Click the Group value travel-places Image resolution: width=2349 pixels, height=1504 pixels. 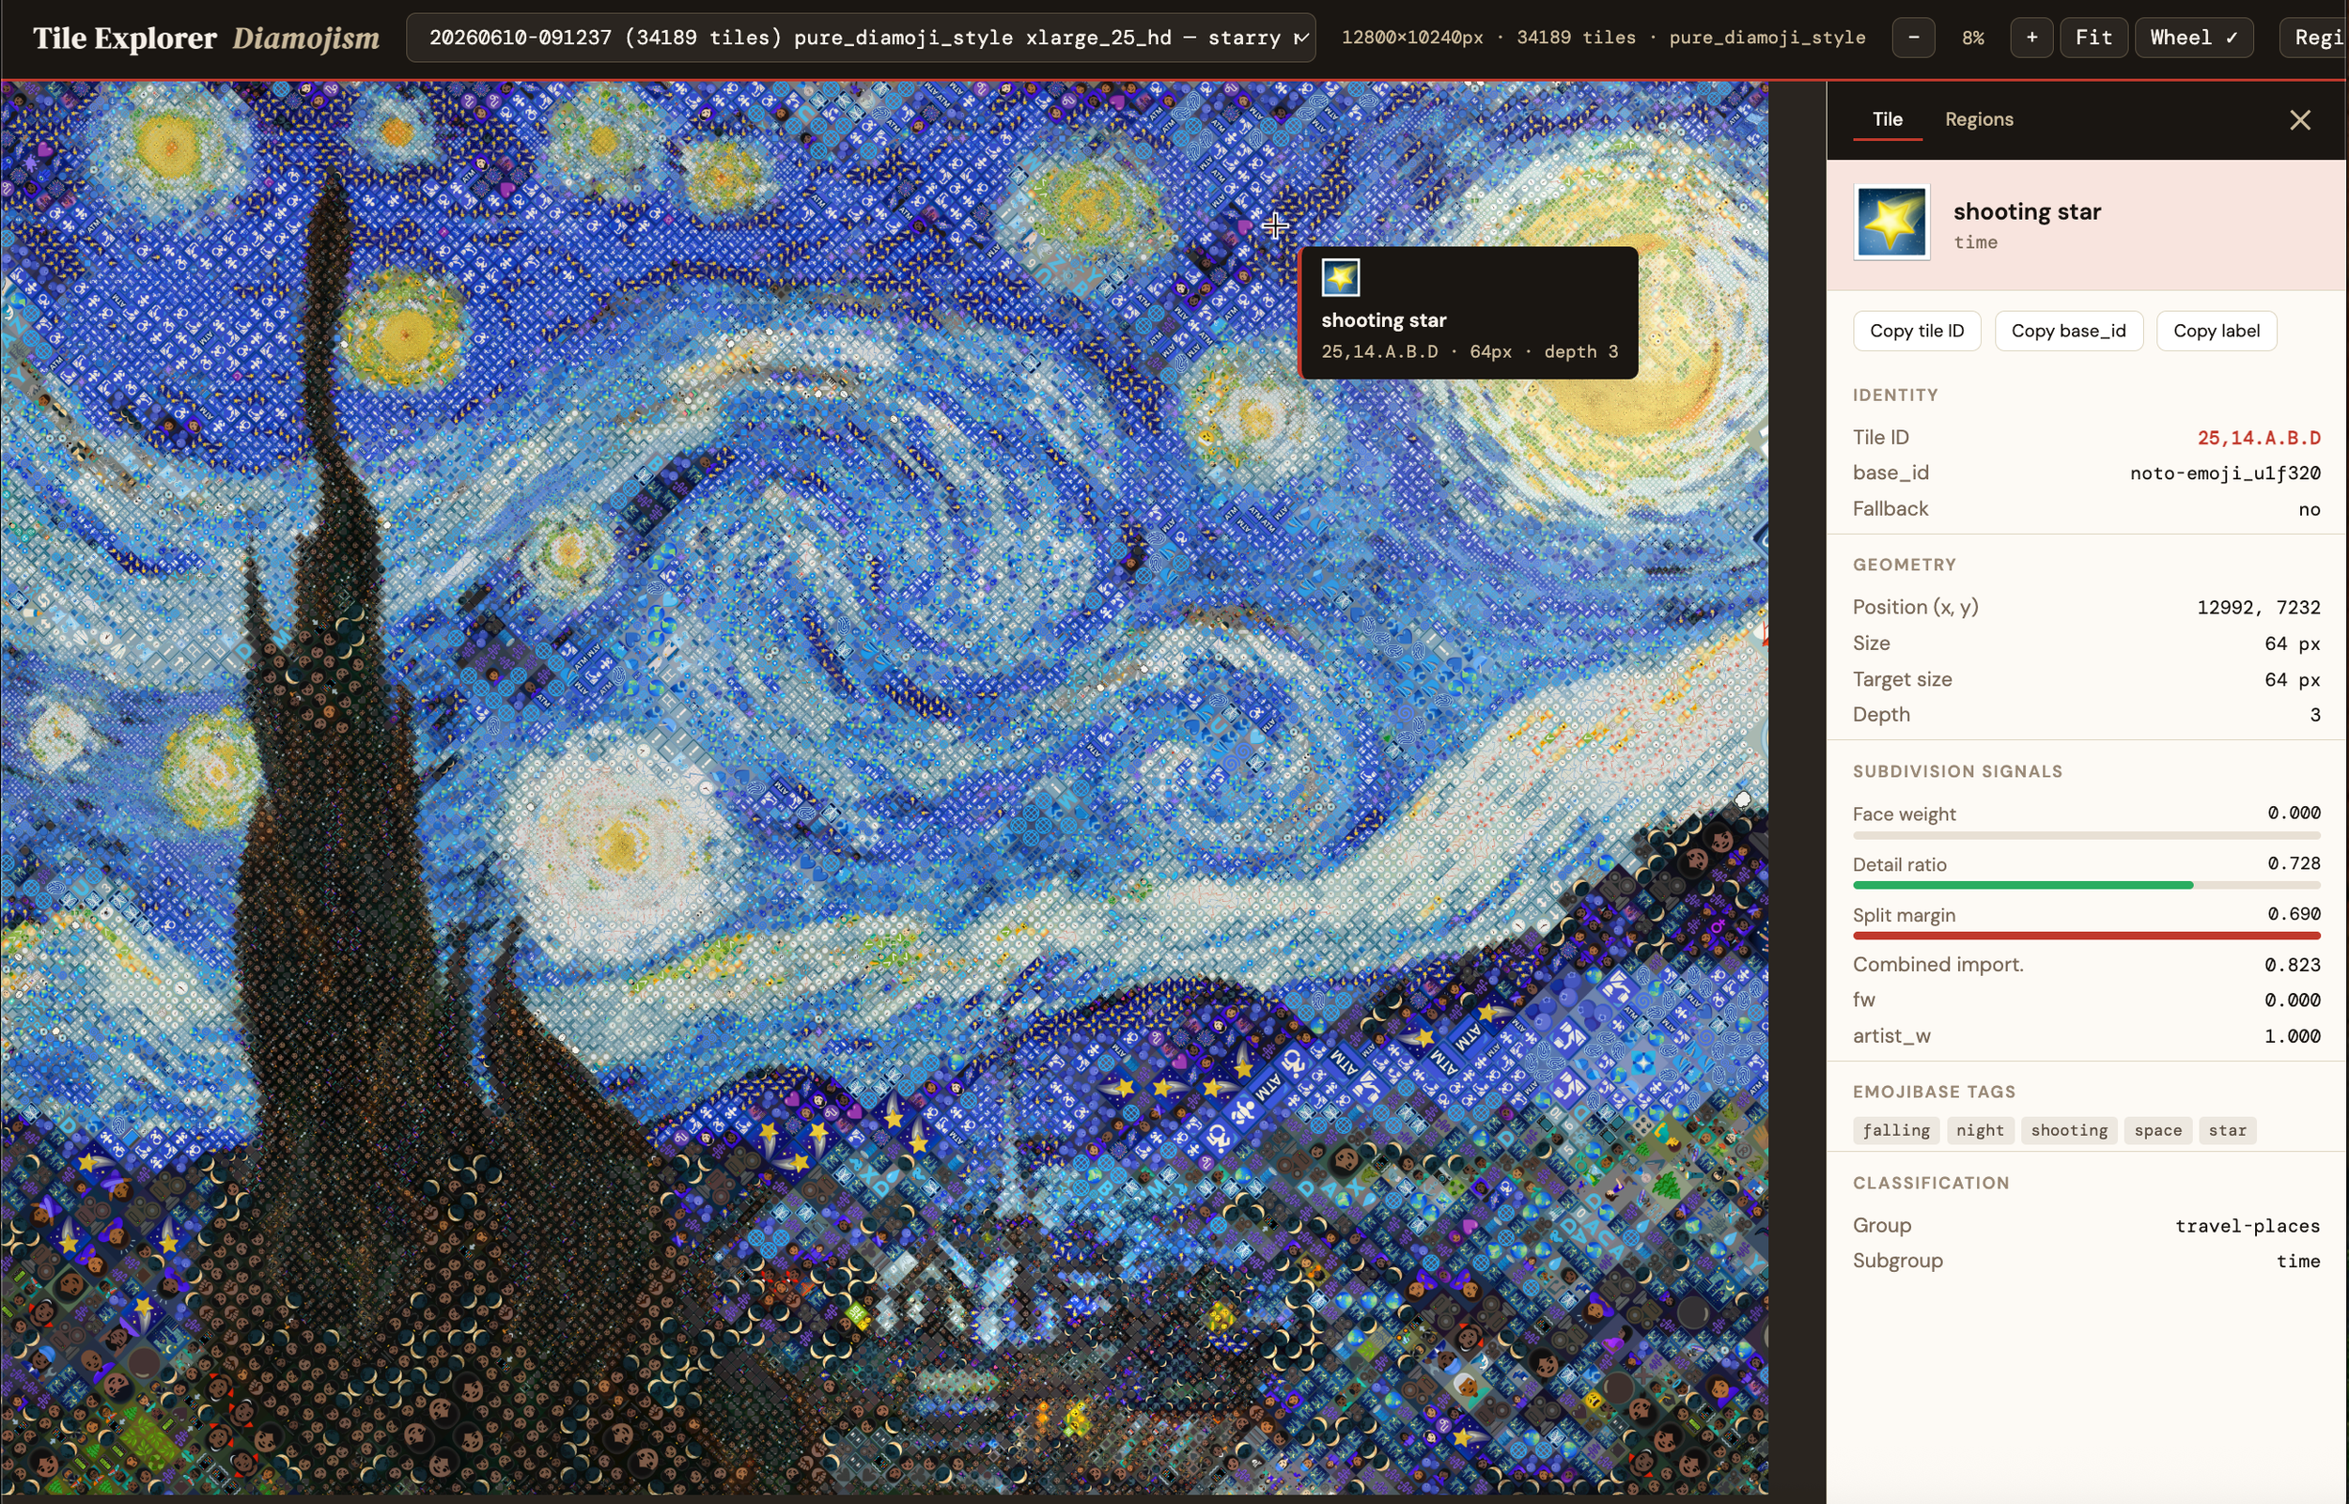(x=2247, y=1226)
